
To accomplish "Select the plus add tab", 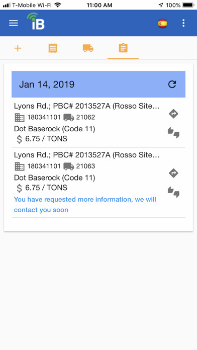I will [18, 48].
